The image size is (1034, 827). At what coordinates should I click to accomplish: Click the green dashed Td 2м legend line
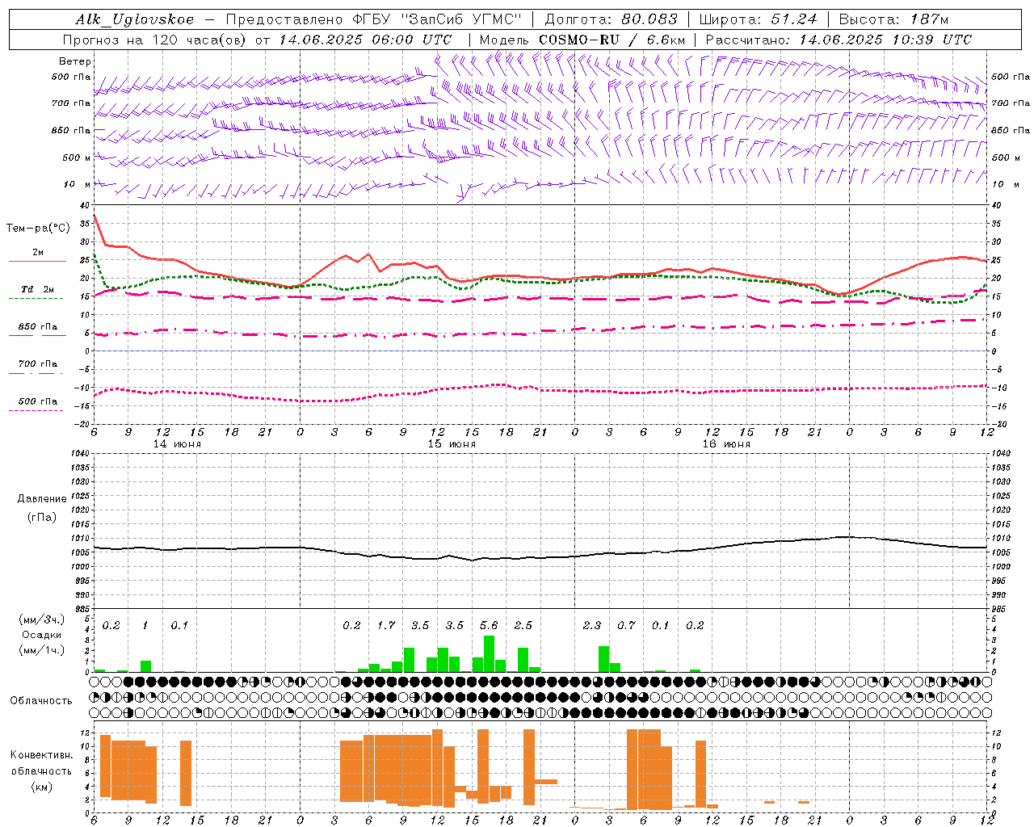(36, 298)
